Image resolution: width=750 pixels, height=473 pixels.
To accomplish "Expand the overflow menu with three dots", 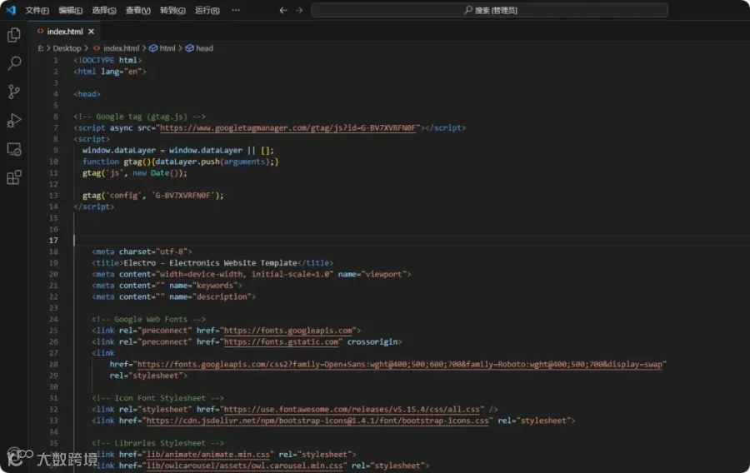I will tap(236, 10).
